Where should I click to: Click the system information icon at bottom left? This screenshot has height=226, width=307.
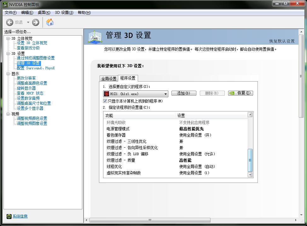click(x=9, y=216)
